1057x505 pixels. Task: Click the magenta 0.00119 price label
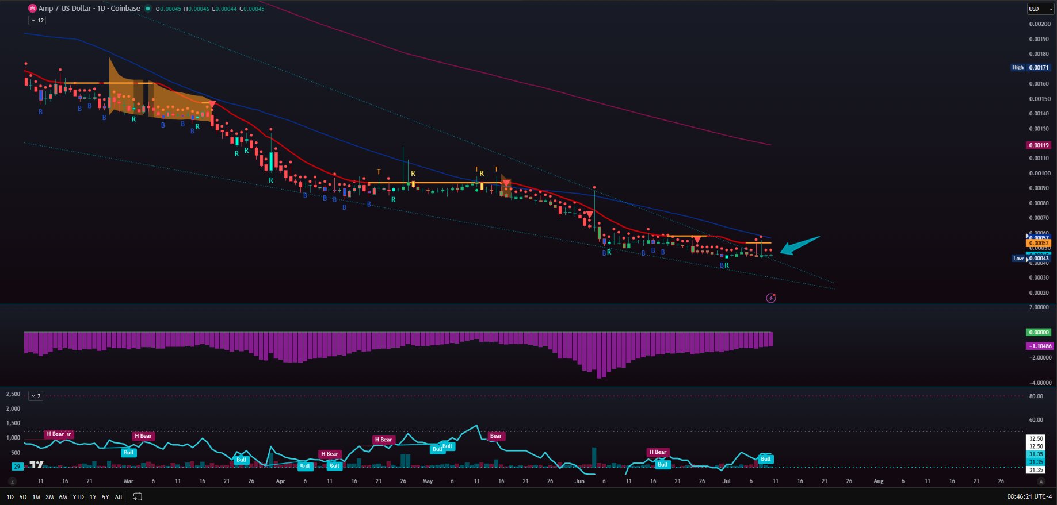(x=1039, y=145)
